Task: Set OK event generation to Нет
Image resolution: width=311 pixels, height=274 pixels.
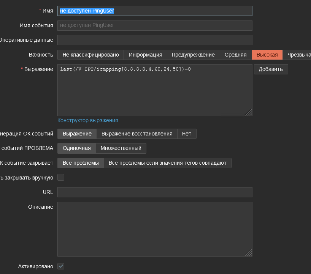Action: tap(187, 134)
